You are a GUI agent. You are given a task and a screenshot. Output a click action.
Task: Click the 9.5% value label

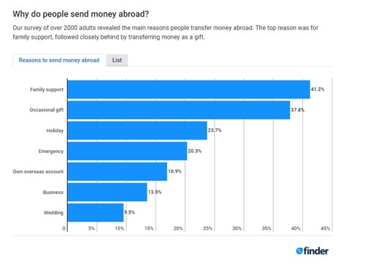pos(130,213)
